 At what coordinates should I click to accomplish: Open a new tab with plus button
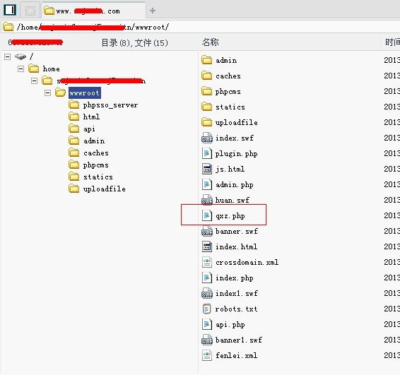coord(153,11)
